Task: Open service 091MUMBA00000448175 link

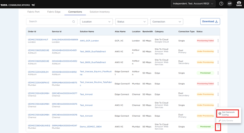Action: point(64,82)
